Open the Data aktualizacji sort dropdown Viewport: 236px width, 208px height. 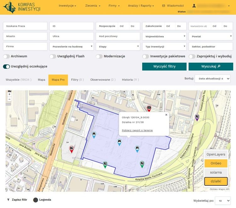[212, 78]
